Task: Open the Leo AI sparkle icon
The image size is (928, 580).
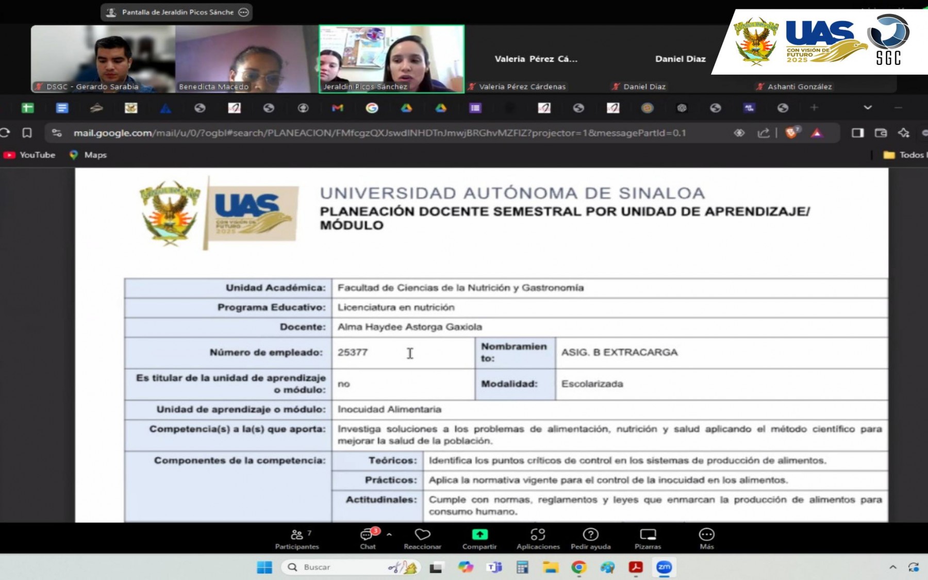Action: tap(904, 133)
